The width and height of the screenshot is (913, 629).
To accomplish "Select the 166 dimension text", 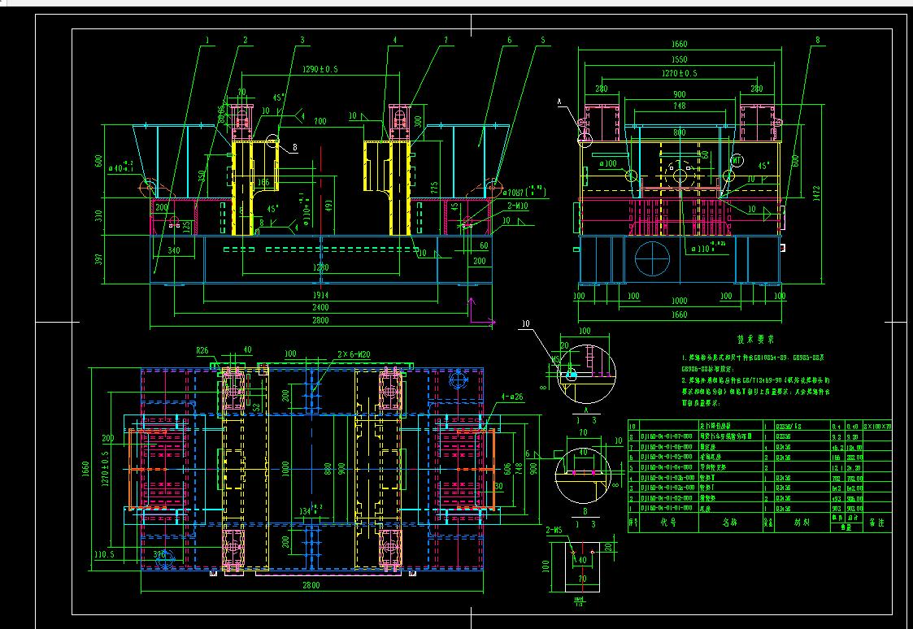I will [263, 182].
